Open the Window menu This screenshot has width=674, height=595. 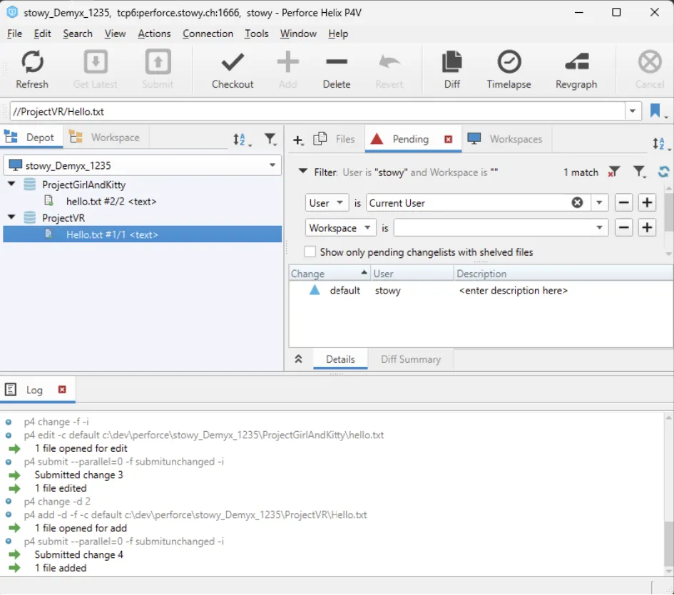298,33
